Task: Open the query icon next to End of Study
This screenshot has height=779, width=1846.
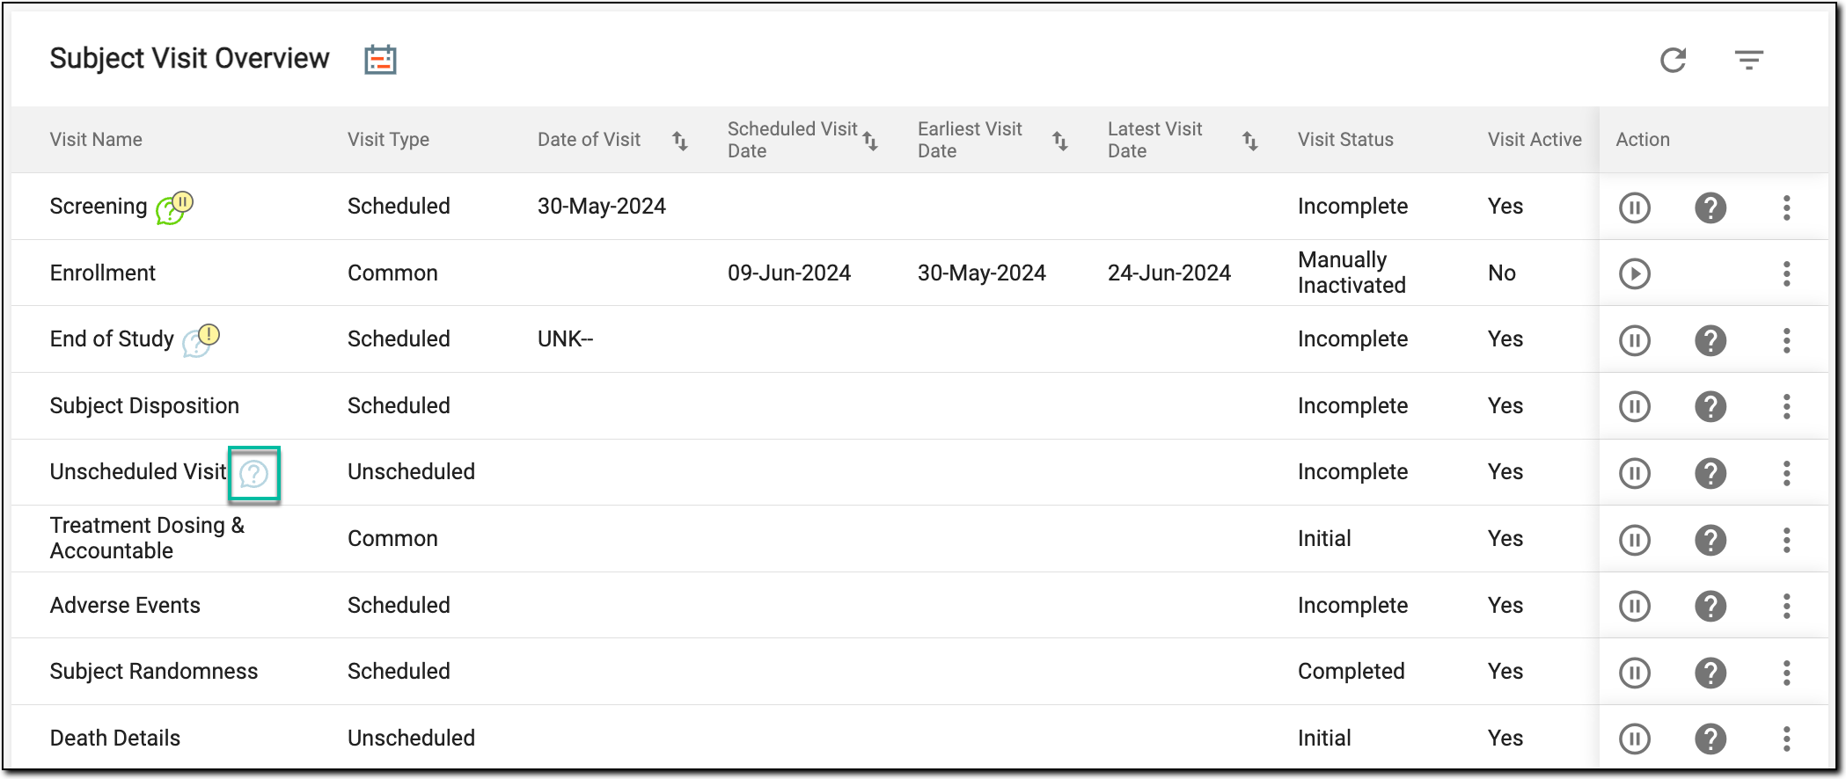Action: tap(201, 340)
